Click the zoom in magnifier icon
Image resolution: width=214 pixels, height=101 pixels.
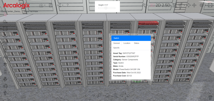(x=116, y=95)
